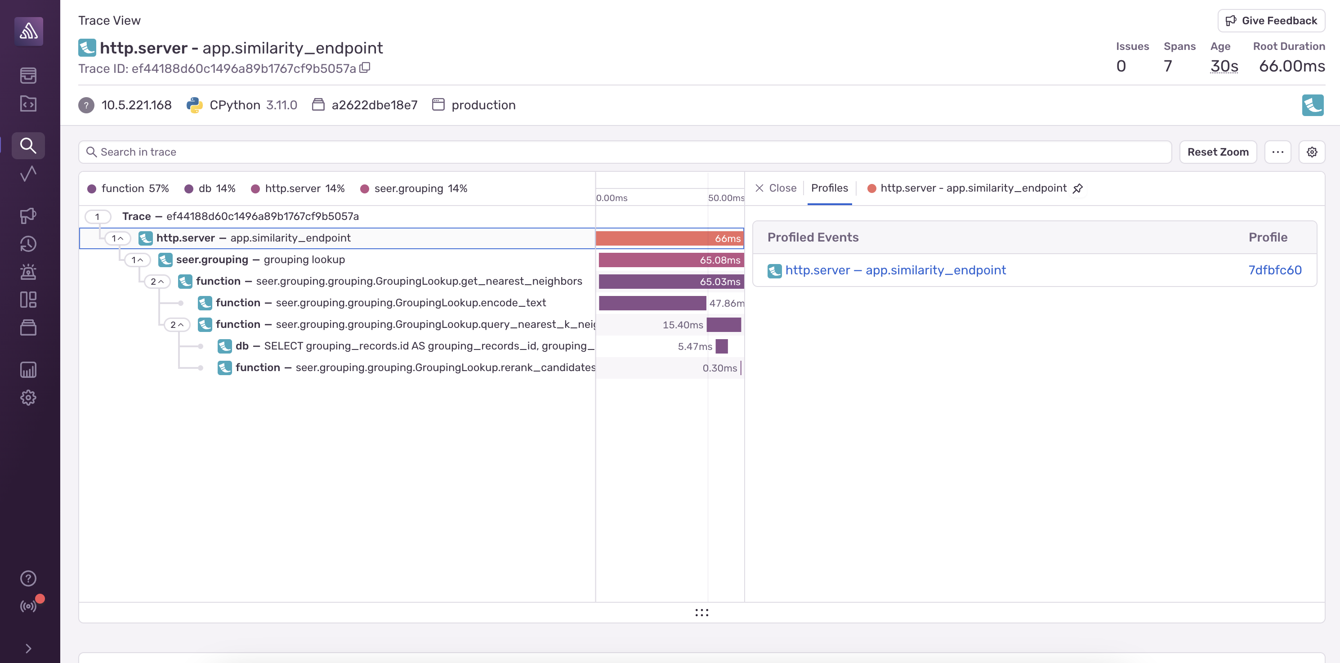Collapse get_nearest_neighbors function children
This screenshot has width=1340, height=663.
tap(156, 282)
